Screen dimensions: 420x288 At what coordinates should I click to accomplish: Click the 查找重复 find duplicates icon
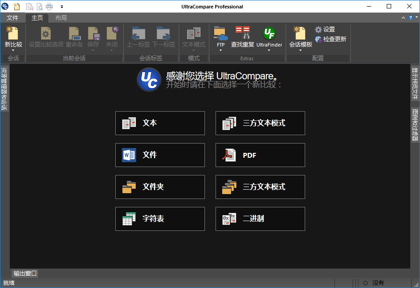[x=243, y=37]
